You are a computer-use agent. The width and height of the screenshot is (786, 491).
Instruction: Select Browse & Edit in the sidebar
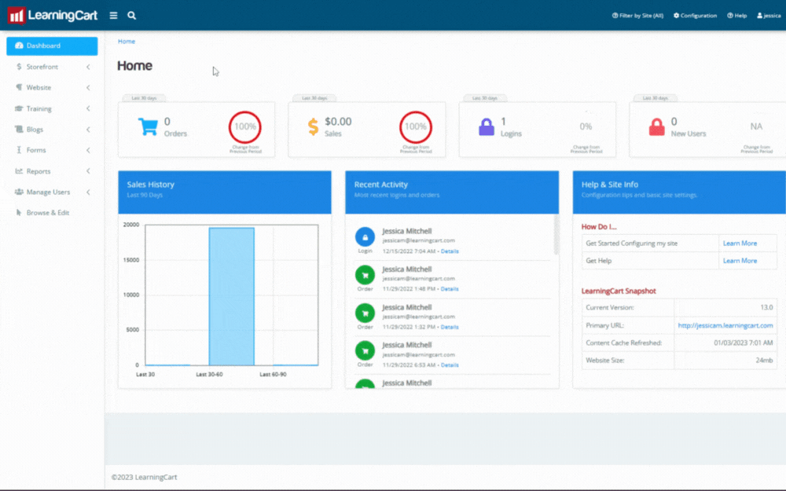pos(52,212)
